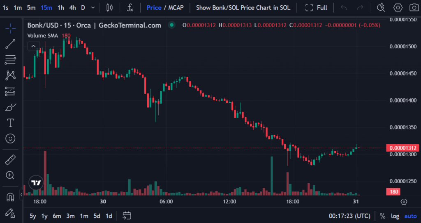
Task: Select the ruler measure tool
Action: [x=10, y=160]
